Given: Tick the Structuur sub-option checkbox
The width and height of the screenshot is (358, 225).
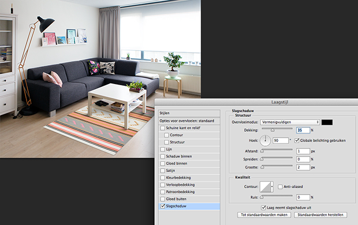Looking at the screenshot, I should point(166,142).
